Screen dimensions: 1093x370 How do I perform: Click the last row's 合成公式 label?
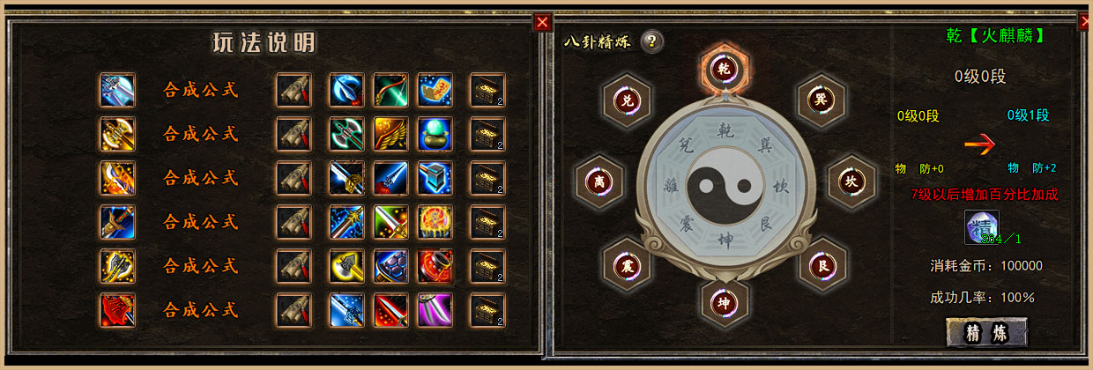tap(201, 310)
